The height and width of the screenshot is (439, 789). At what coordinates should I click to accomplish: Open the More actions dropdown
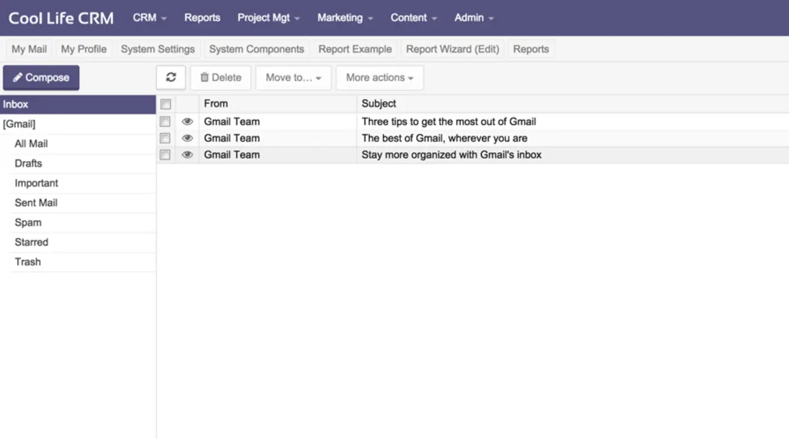pos(379,77)
